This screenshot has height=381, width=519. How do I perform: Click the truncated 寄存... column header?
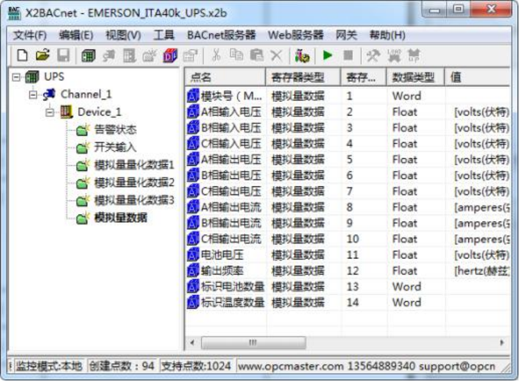(x=364, y=78)
